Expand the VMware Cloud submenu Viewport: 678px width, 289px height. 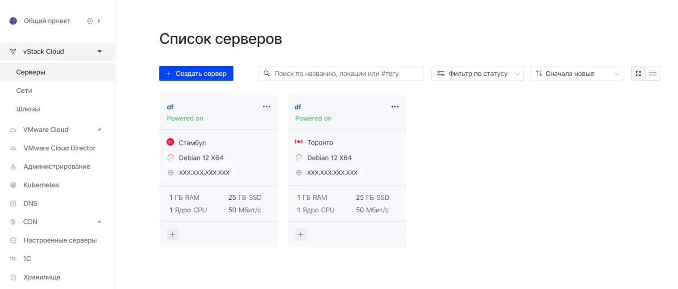[99, 130]
